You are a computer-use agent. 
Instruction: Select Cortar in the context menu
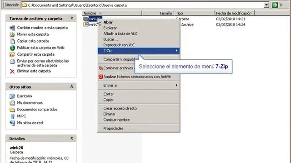pos(139,94)
